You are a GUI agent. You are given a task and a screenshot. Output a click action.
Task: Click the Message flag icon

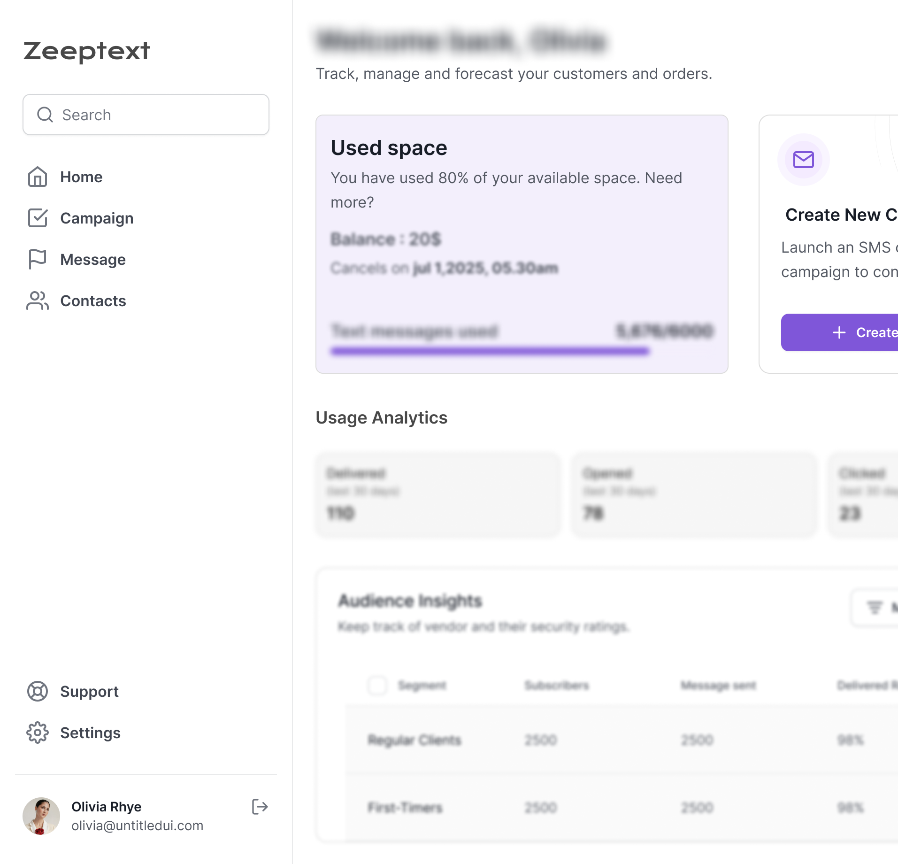(37, 259)
